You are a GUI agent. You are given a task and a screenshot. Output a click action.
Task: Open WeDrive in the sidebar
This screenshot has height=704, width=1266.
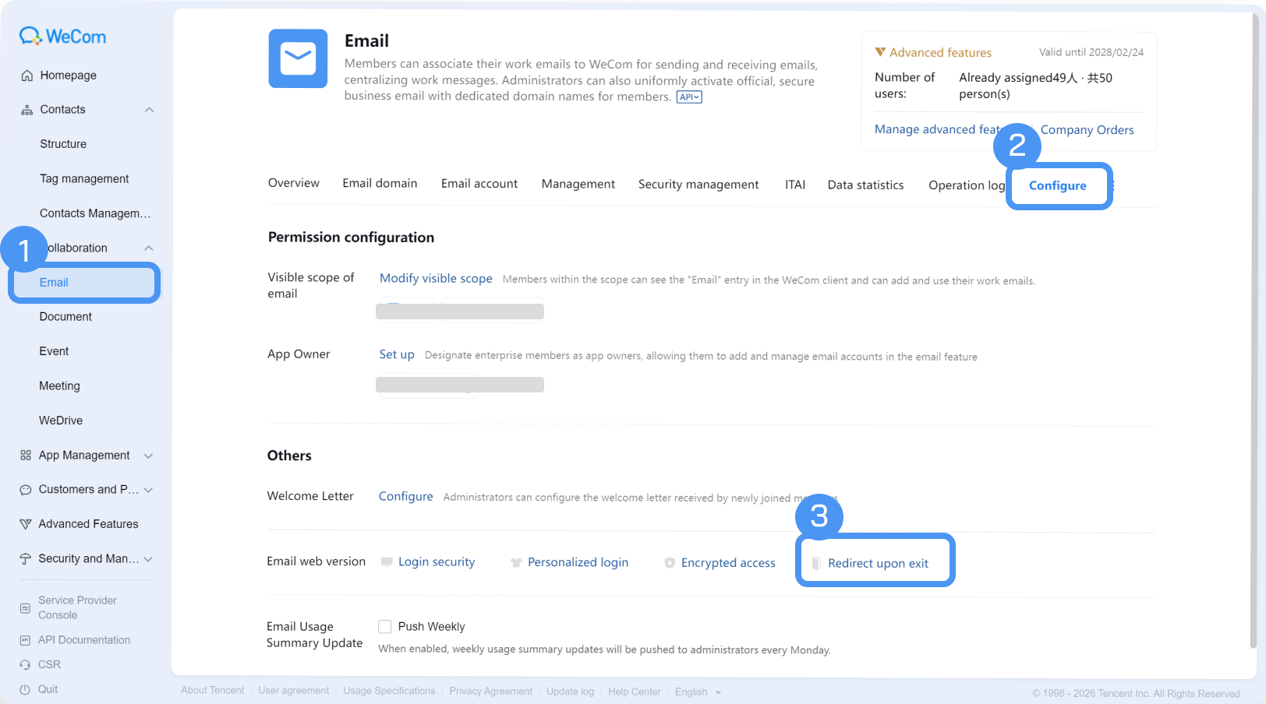pyautogui.click(x=61, y=421)
